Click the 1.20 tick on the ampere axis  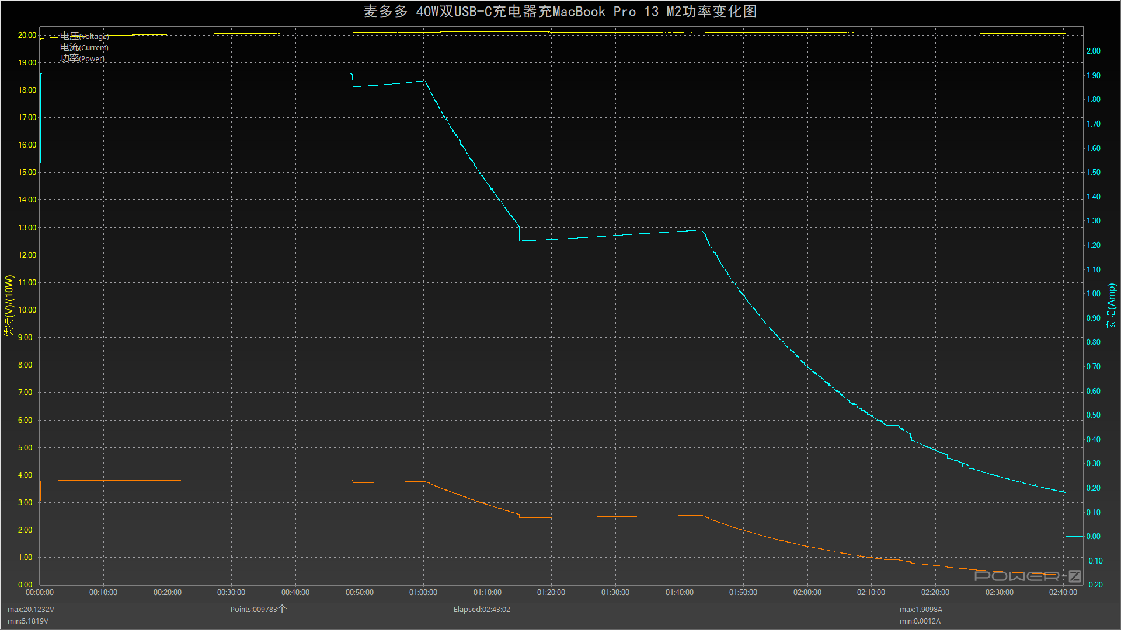tap(1093, 245)
